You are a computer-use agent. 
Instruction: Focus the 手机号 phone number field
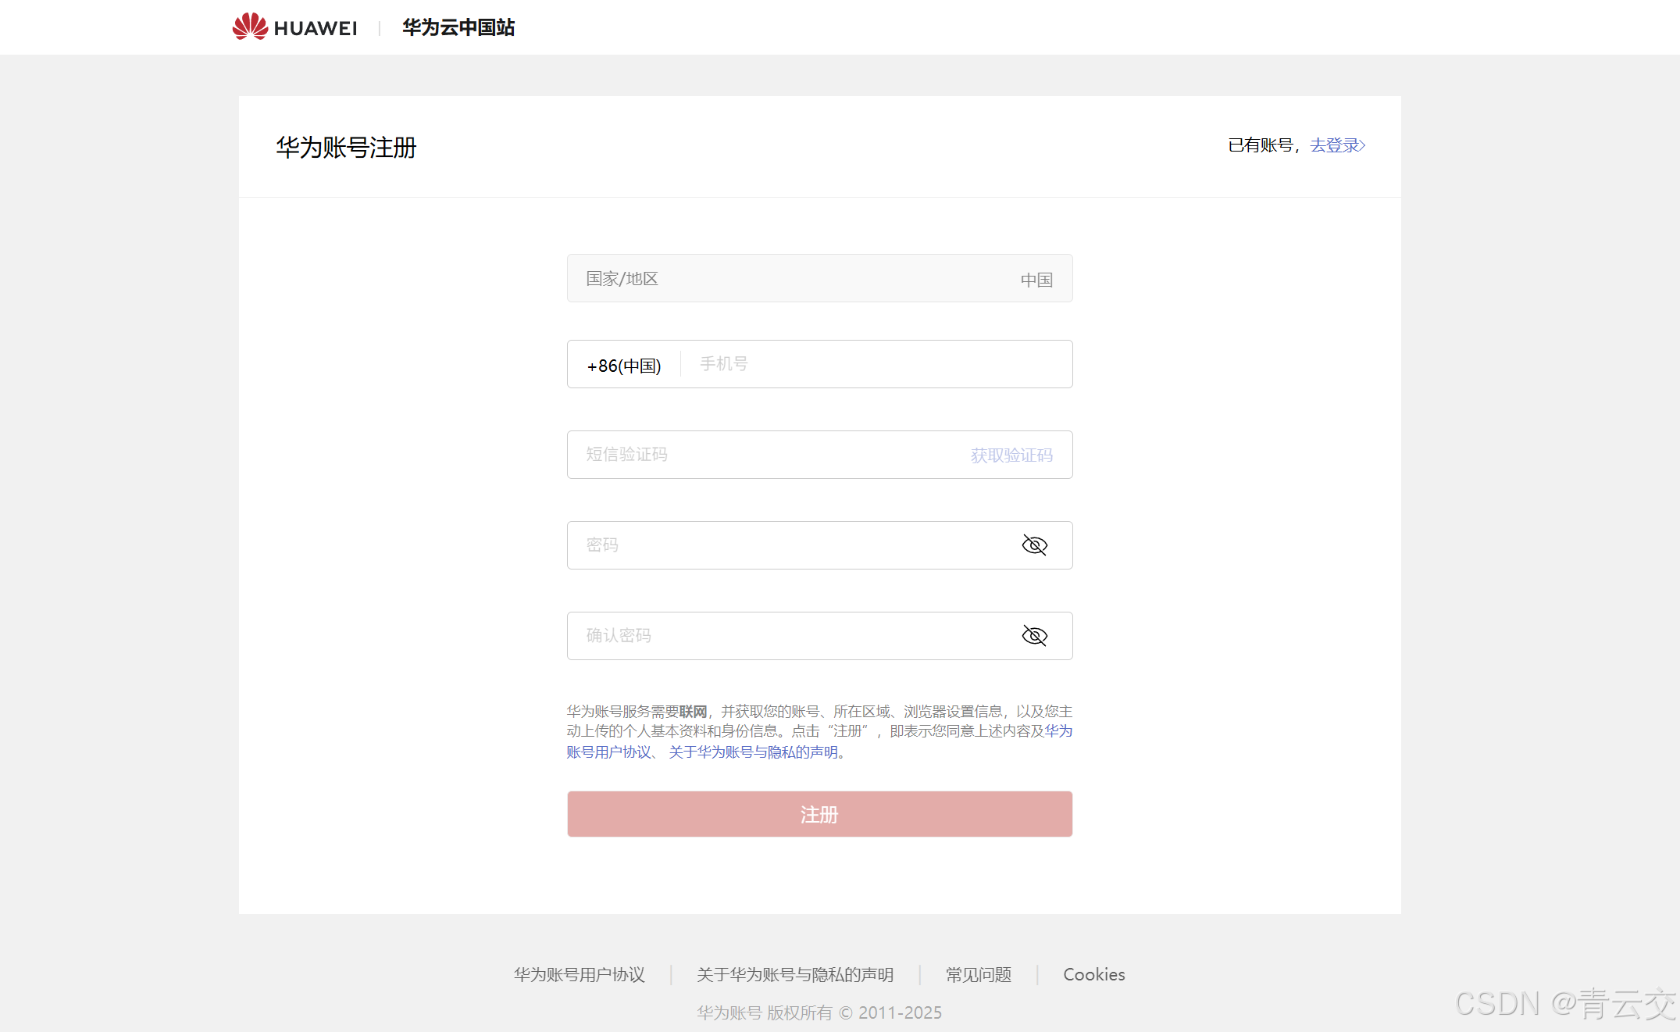click(x=875, y=364)
